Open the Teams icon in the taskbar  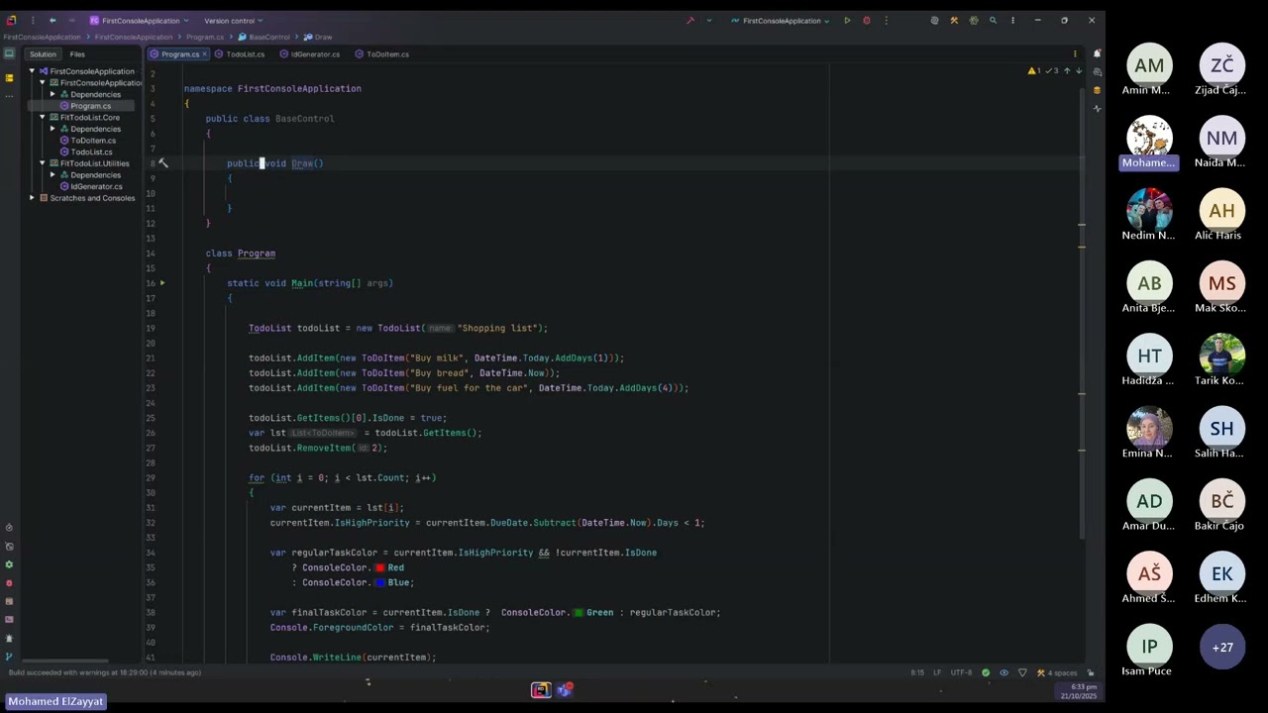(x=564, y=690)
